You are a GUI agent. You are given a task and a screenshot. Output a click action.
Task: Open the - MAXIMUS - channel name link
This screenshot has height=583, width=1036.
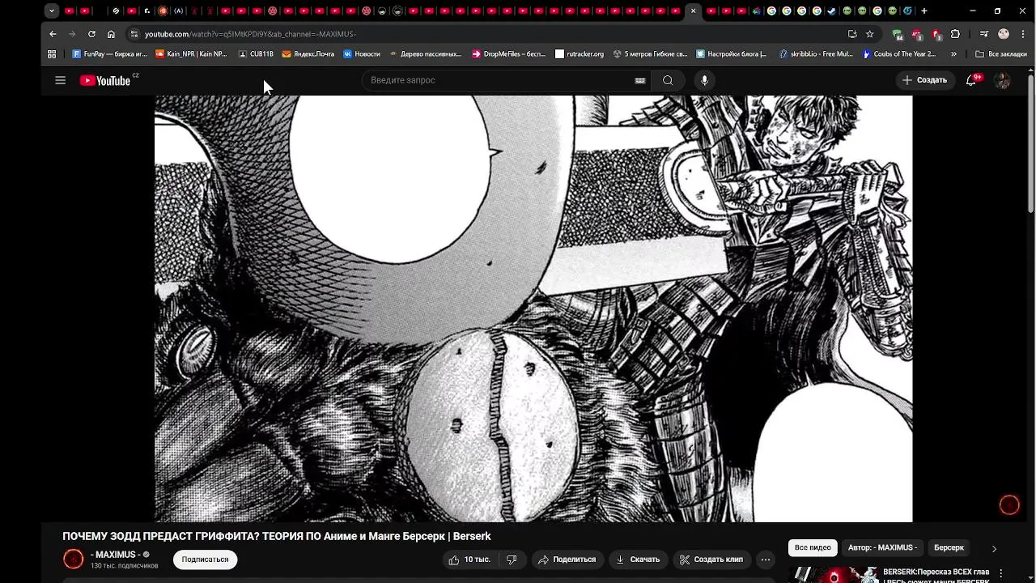[115, 555]
